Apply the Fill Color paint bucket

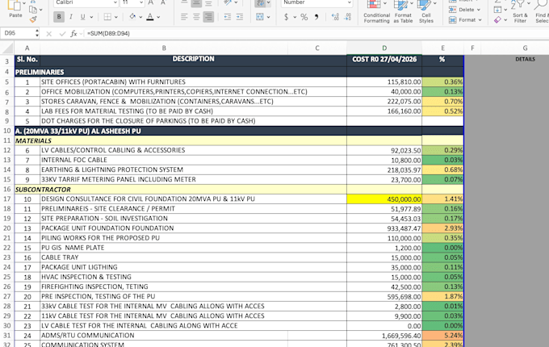(x=132, y=16)
